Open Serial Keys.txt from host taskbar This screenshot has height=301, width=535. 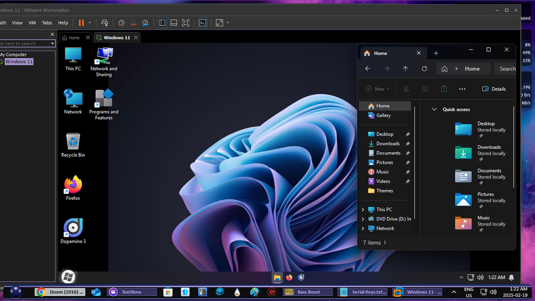(363, 292)
